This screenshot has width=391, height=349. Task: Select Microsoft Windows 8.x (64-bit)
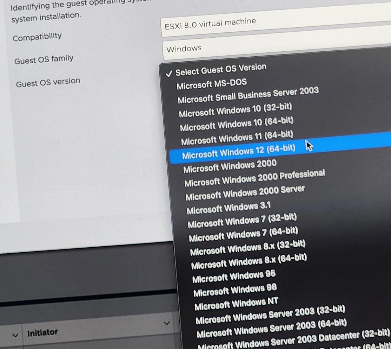(x=249, y=262)
